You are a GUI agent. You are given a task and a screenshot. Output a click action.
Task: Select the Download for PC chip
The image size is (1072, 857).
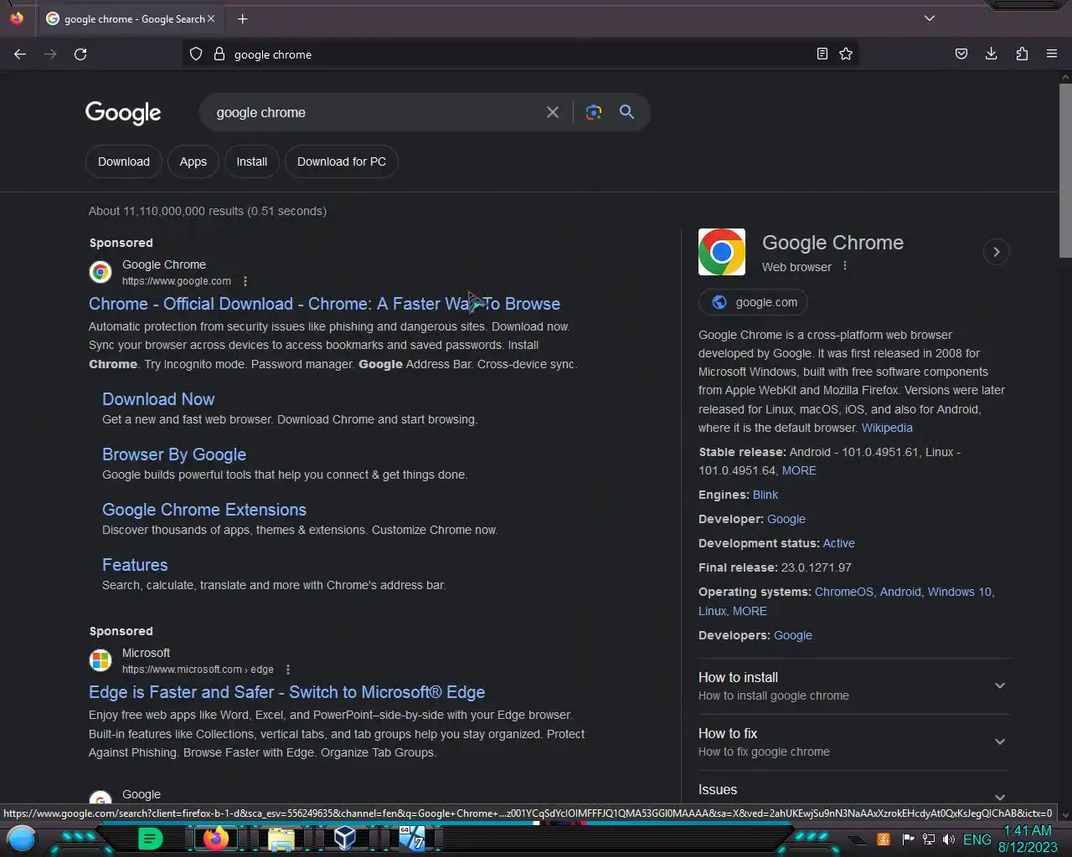[x=342, y=162]
